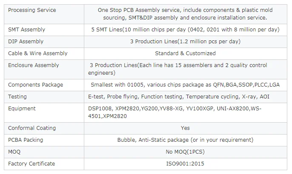Click the Bubble, Anti-Static package text
The width and height of the screenshot is (292, 174).
185,140
